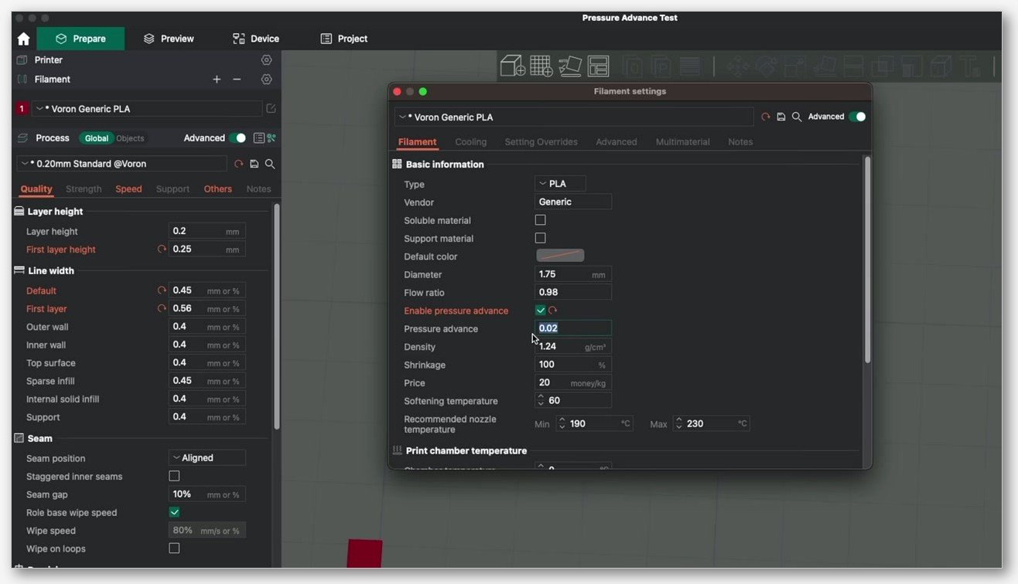Toggle Advanced mode in Process panel
The height and width of the screenshot is (584, 1018).
(x=237, y=138)
